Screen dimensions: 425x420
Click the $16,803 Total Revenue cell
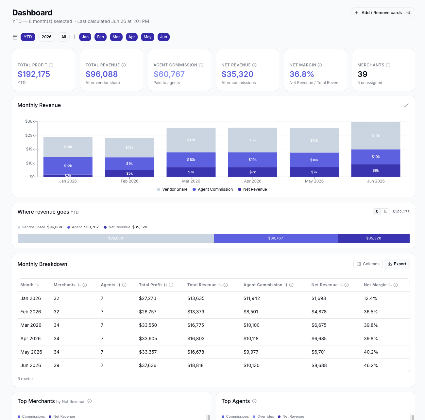[196, 339]
